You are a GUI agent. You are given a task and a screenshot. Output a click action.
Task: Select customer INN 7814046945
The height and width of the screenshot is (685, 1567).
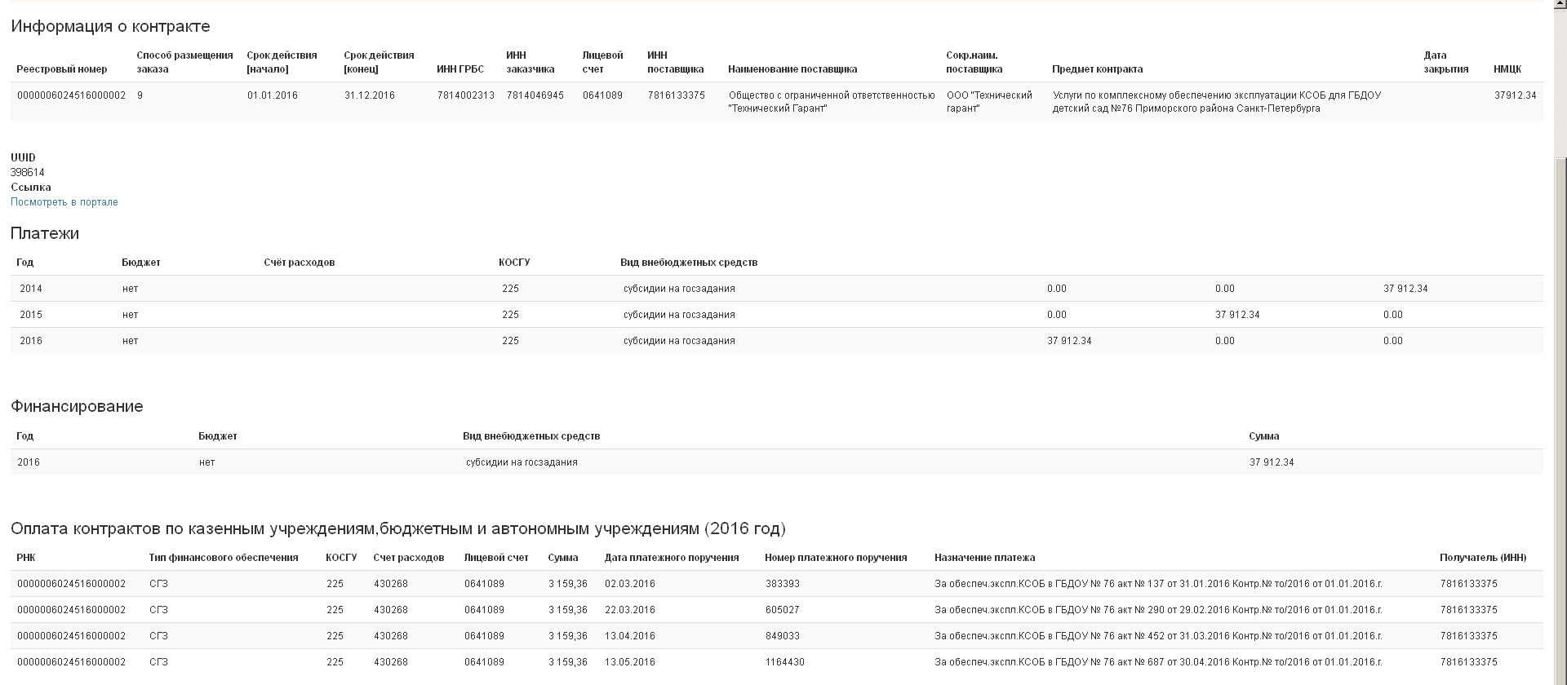click(x=535, y=95)
